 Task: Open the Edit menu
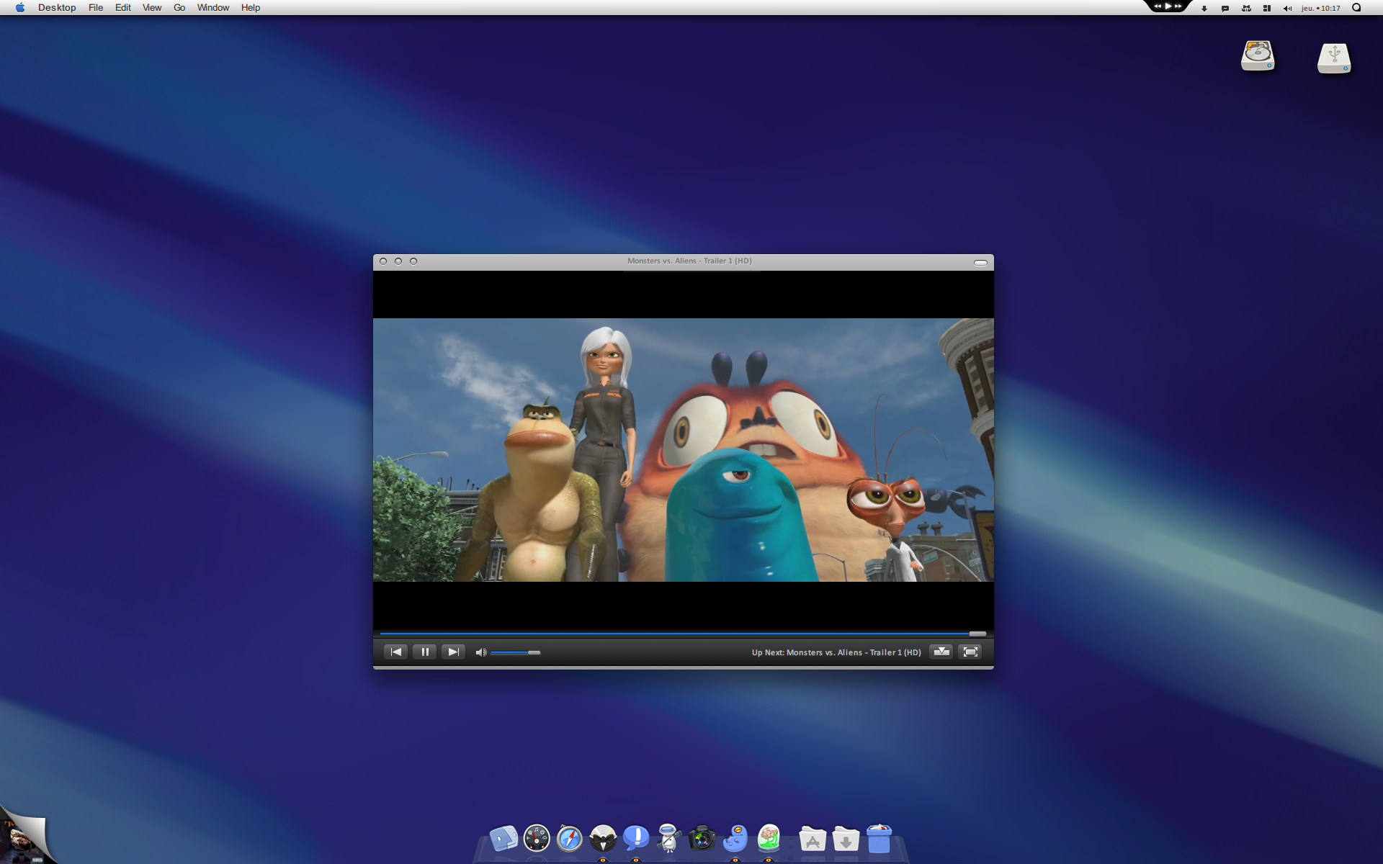(x=123, y=7)
